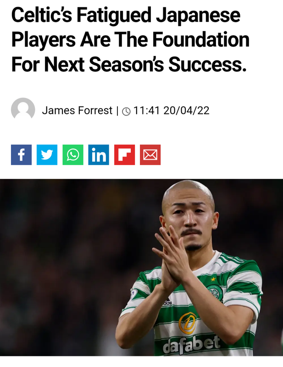Email the article using envelope icon
Screen dimensions: 283x367
pyautogui.click(x=150, y=155)
